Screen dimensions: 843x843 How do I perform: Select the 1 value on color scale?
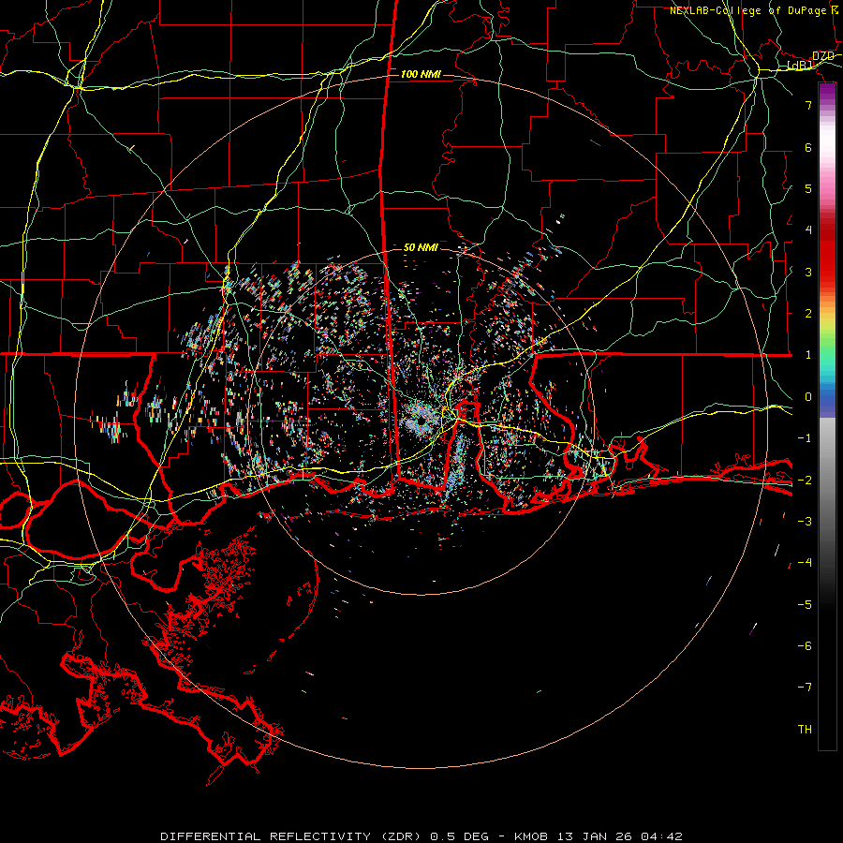pyautogui.click(x=808, y=355)
